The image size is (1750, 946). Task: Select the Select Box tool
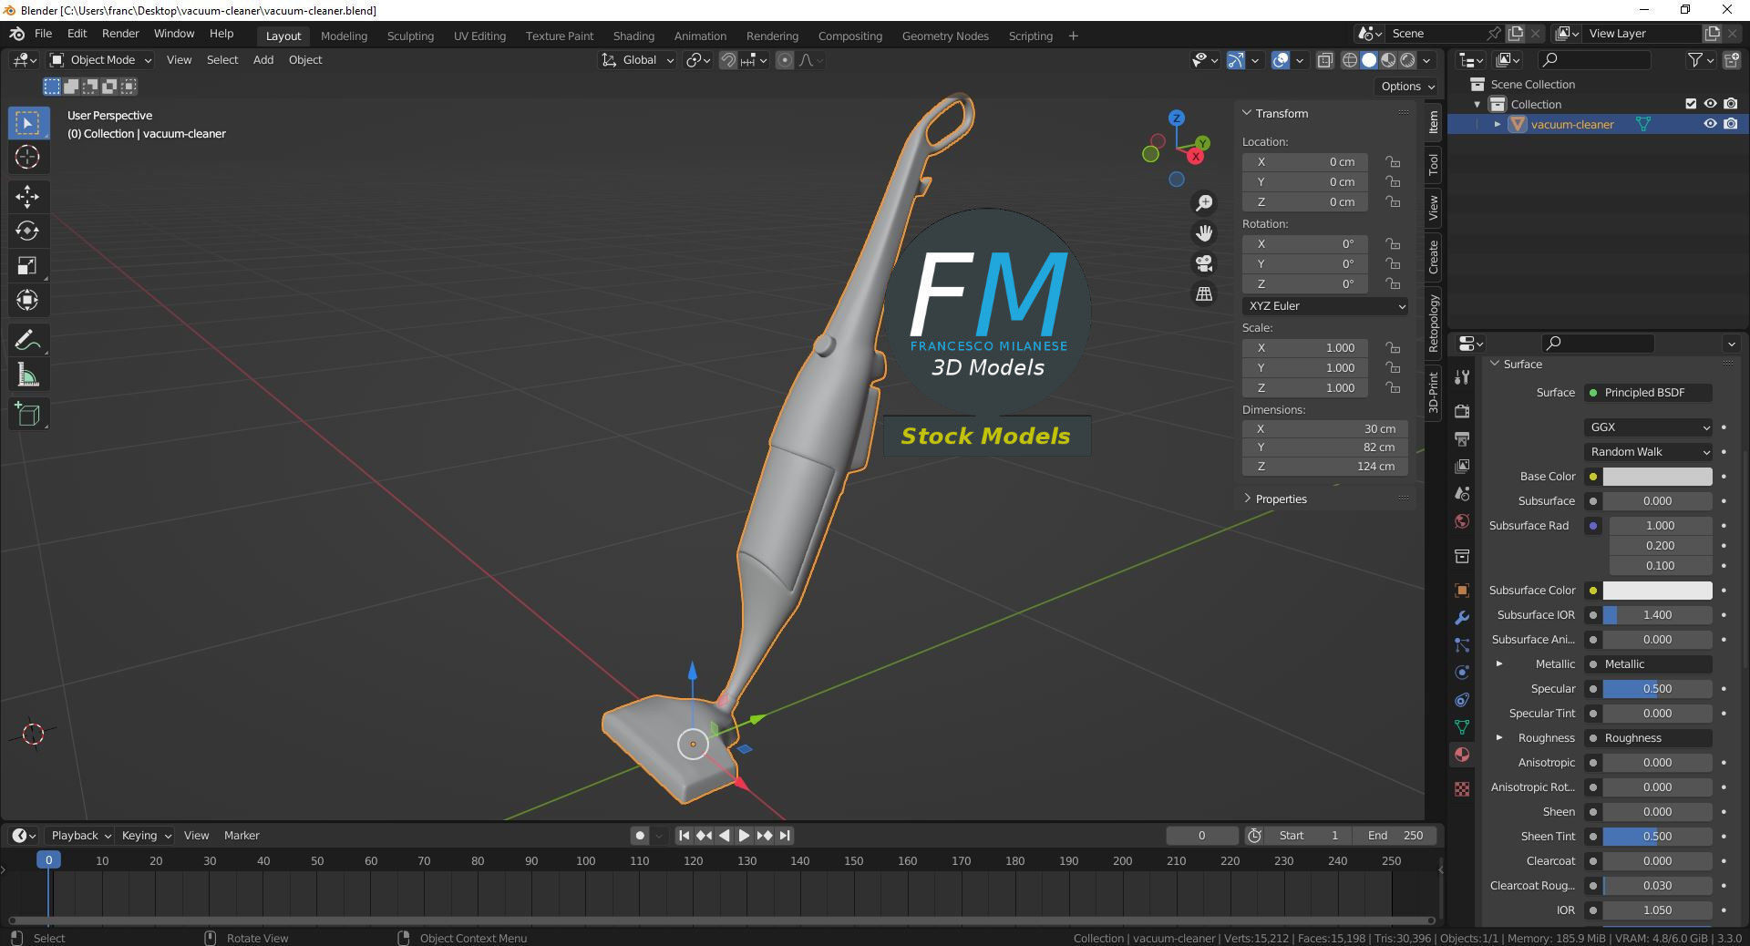[x=27, y=122]
